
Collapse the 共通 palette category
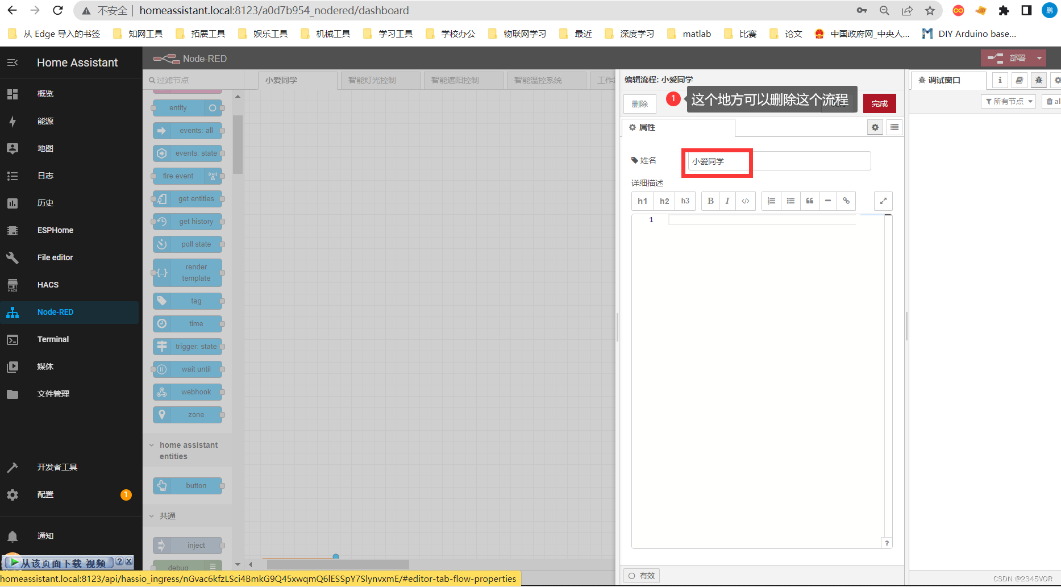point(152,516)
